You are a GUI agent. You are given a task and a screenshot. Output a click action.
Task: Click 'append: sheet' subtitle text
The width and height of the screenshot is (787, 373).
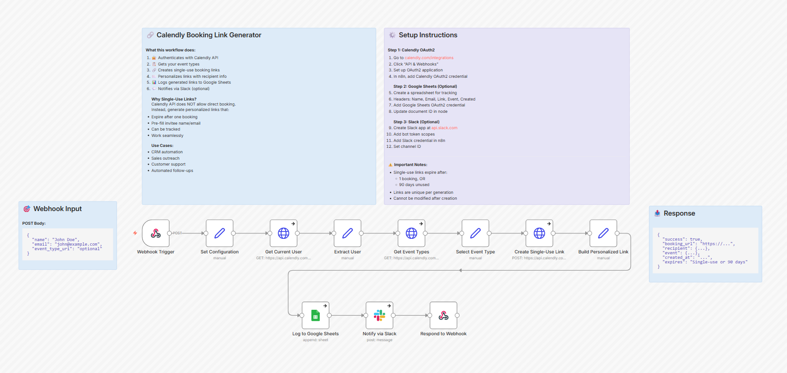pos(316,340)
